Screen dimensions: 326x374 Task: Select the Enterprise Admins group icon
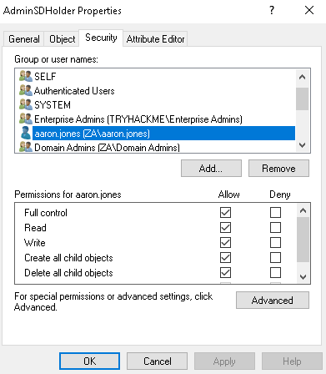26,119
